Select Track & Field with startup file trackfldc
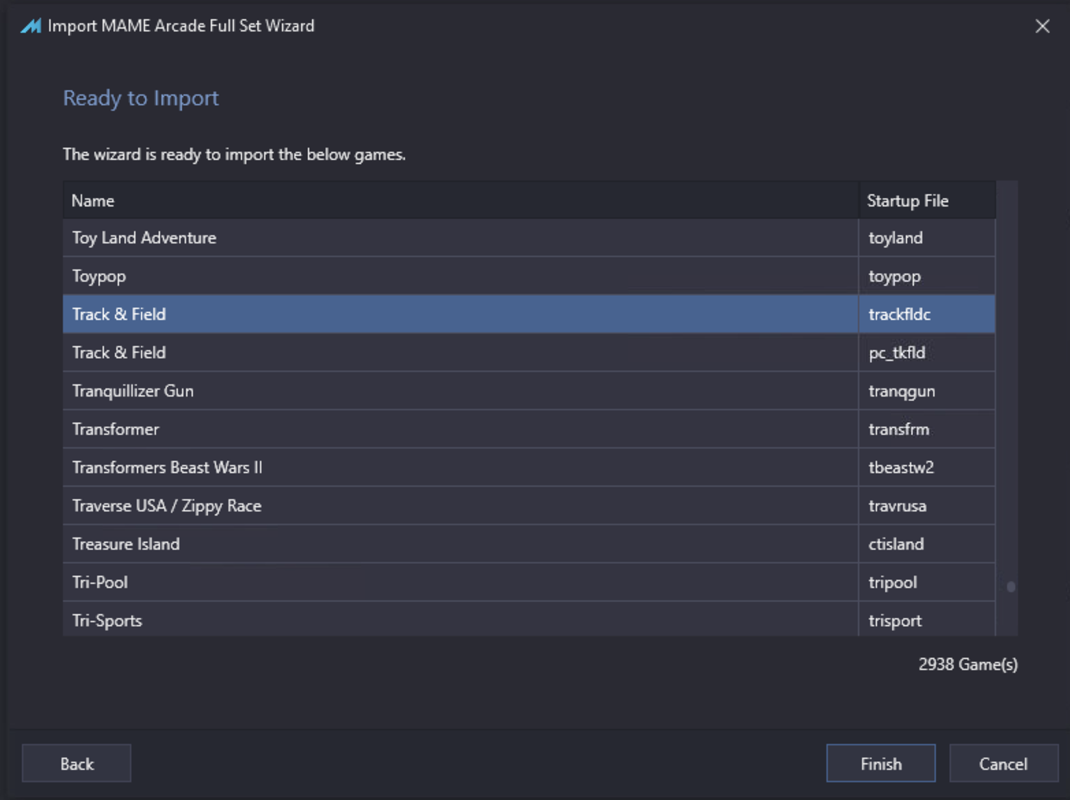The width and height of the screenshot is (1070, 800). 529,315
